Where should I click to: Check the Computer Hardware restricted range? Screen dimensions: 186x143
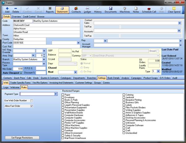63,115
